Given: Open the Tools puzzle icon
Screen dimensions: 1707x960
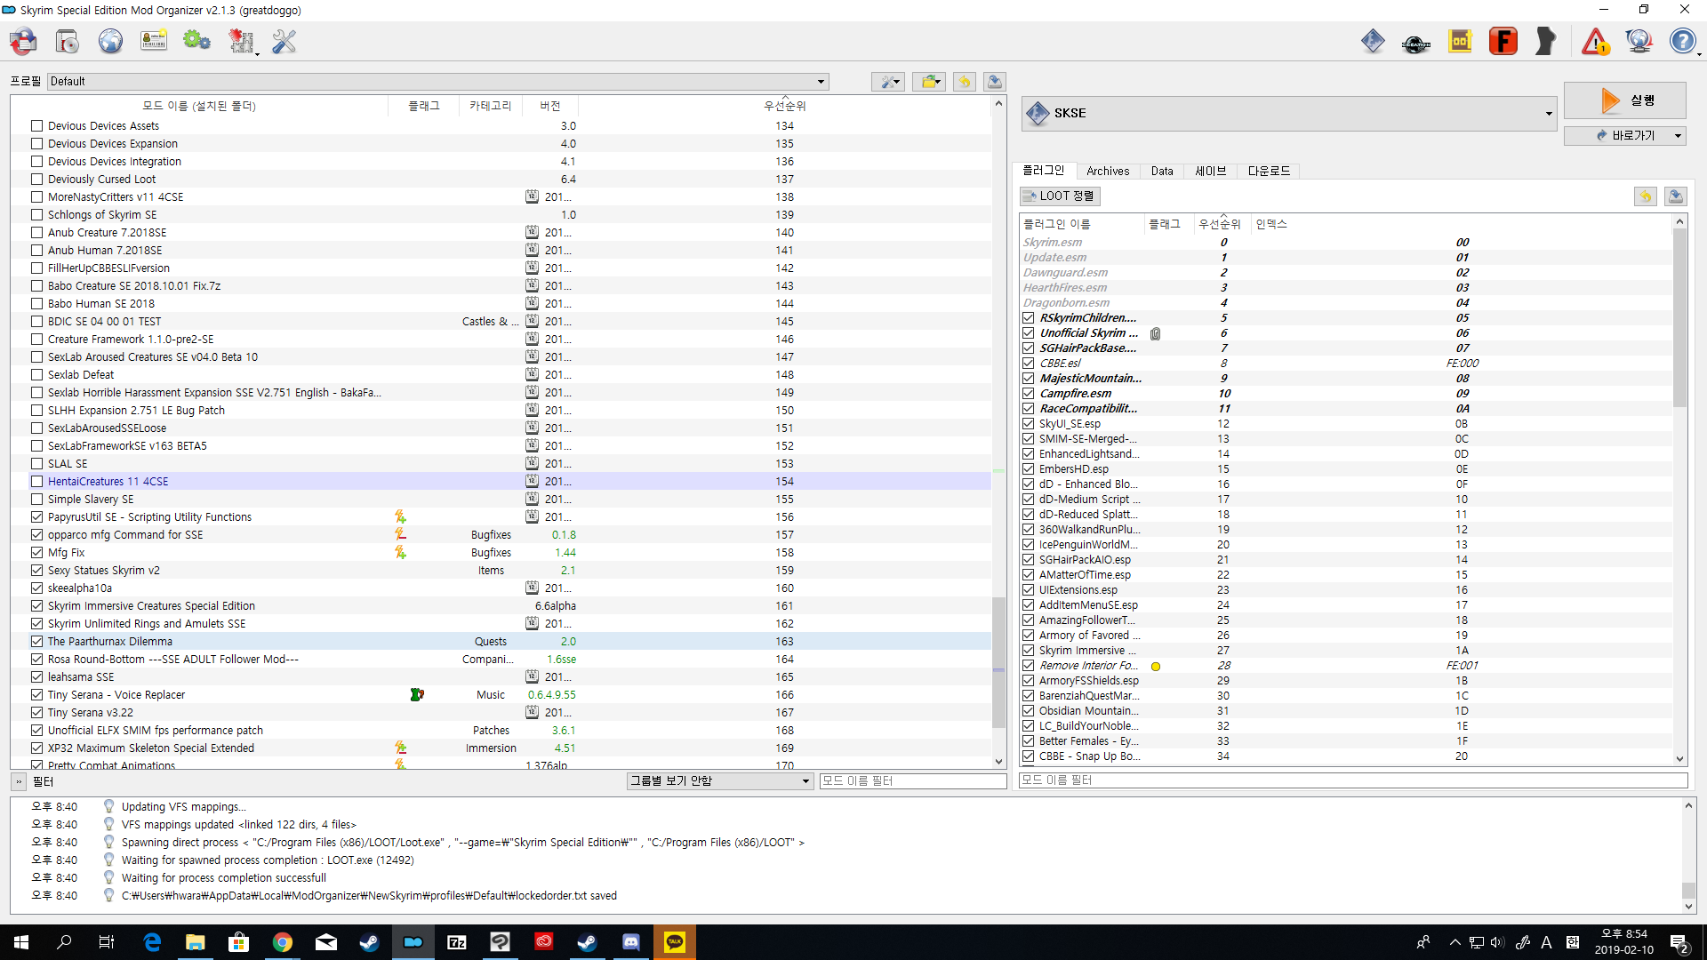Looking at the screenshot, I should coord(241,41).
